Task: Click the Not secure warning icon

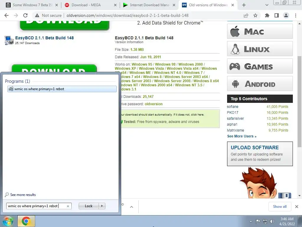Action: [x=37, y=15]
